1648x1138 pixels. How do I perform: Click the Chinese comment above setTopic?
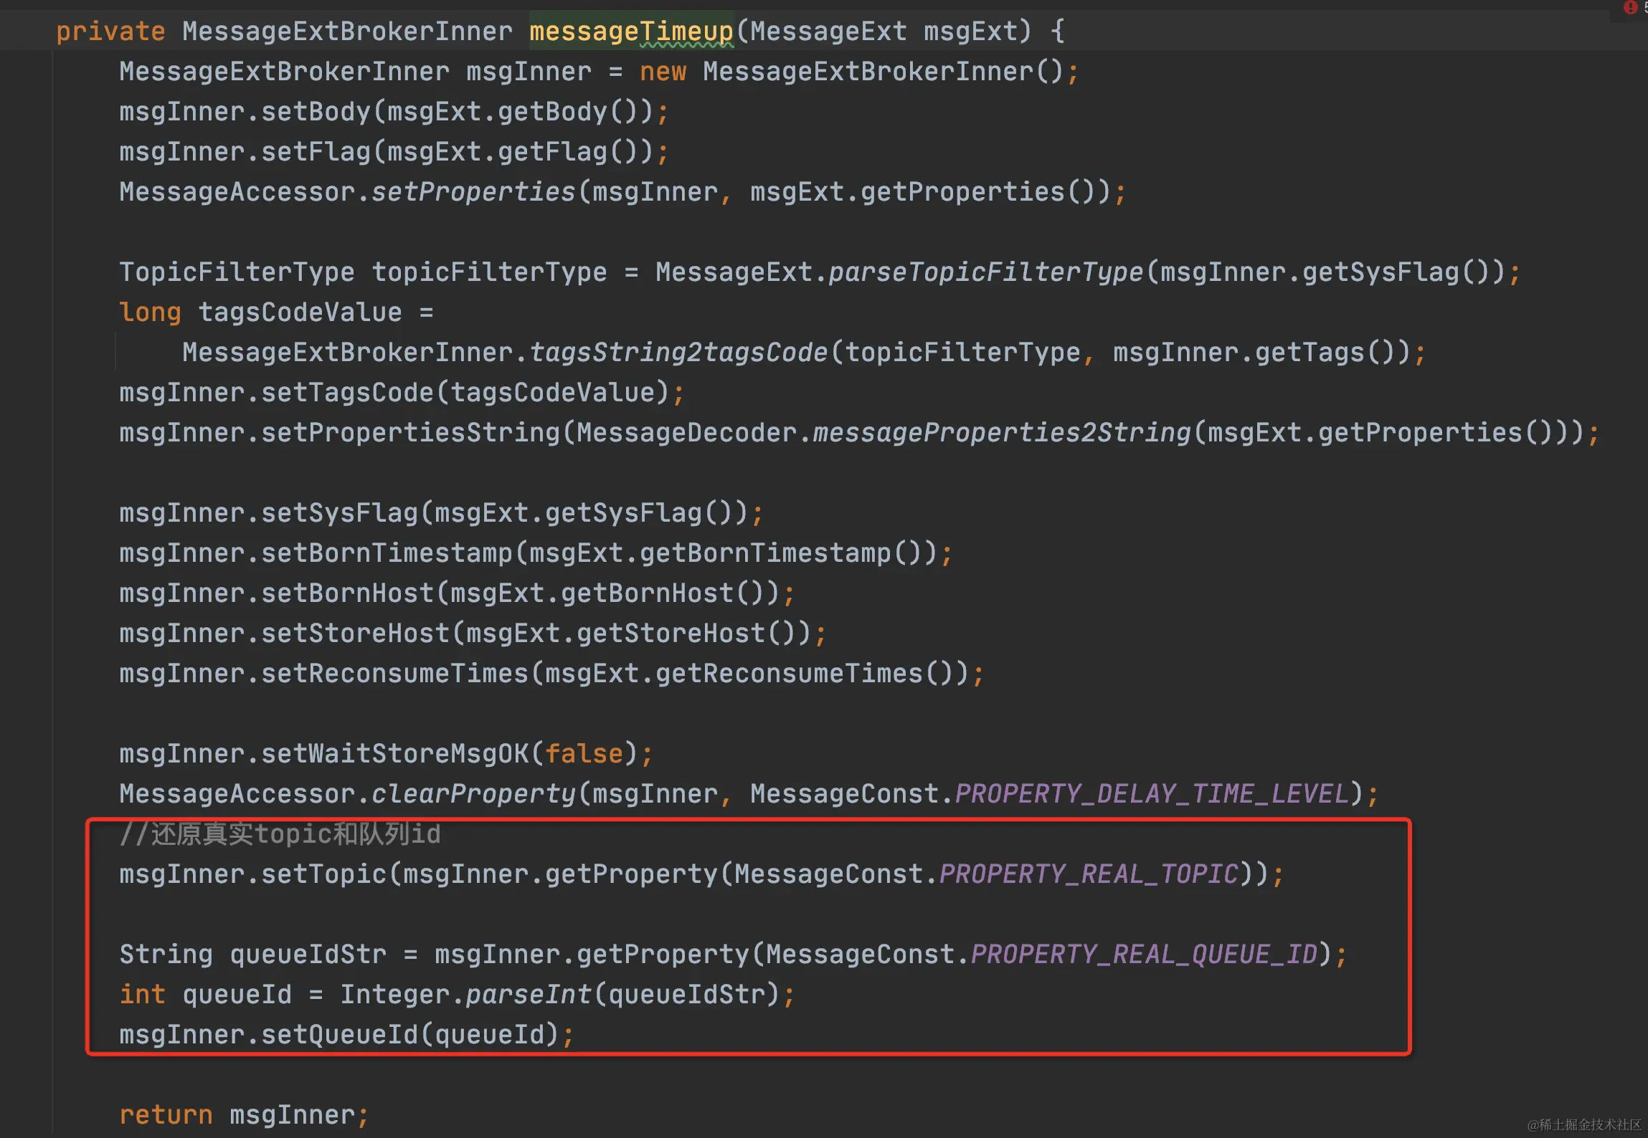(280, 834)
